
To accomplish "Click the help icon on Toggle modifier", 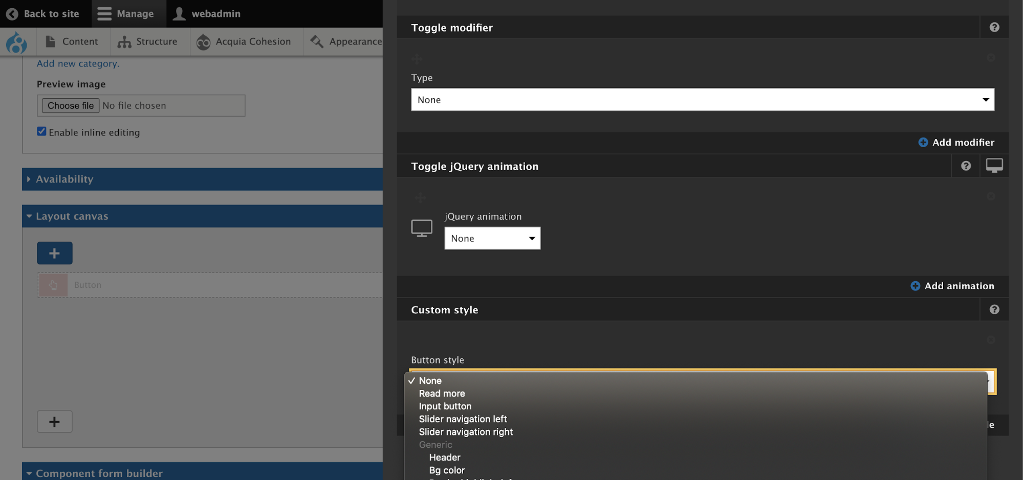I will pyautogui.click(x=994, y=27).
